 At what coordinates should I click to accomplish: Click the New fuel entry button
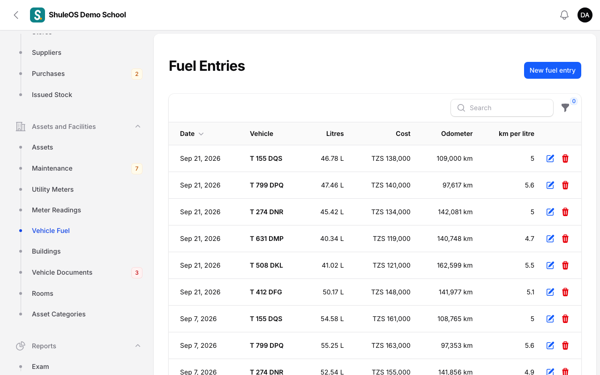click(x=553, y=70)
